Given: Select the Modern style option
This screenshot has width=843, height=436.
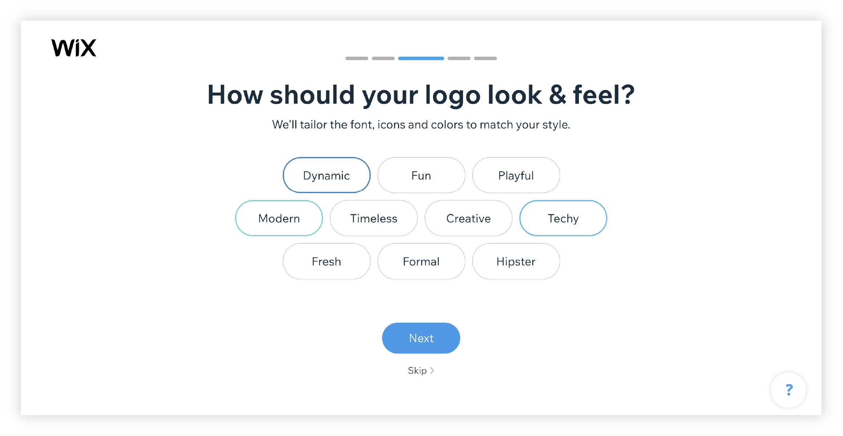Looking at the screenshot, I should click(279, 218).
